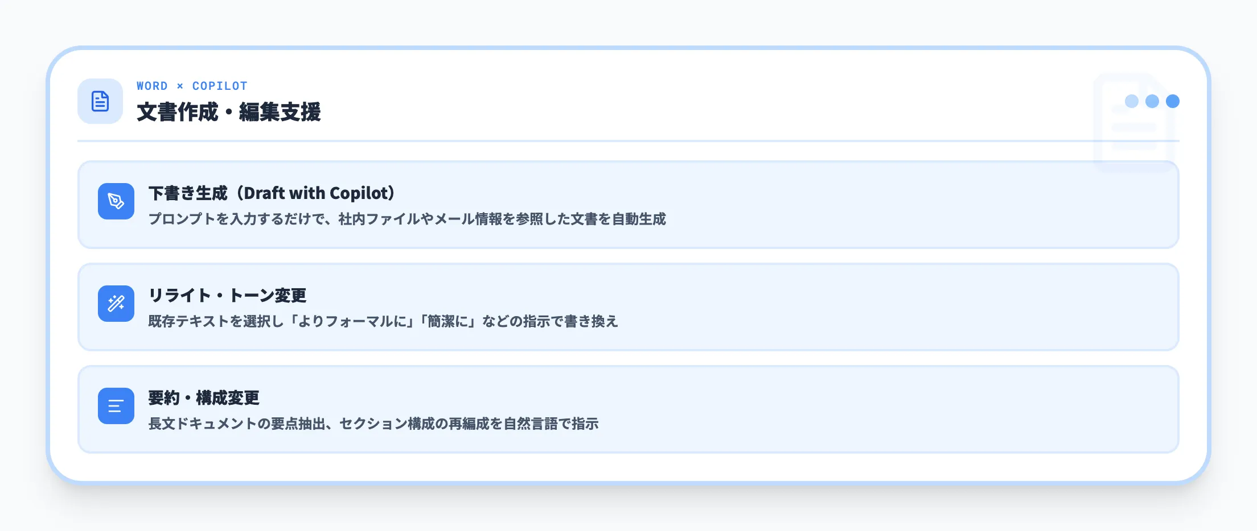Open the リライト・トーン変更 item
The image size is (1257, 531).
[x=227, y=296]
